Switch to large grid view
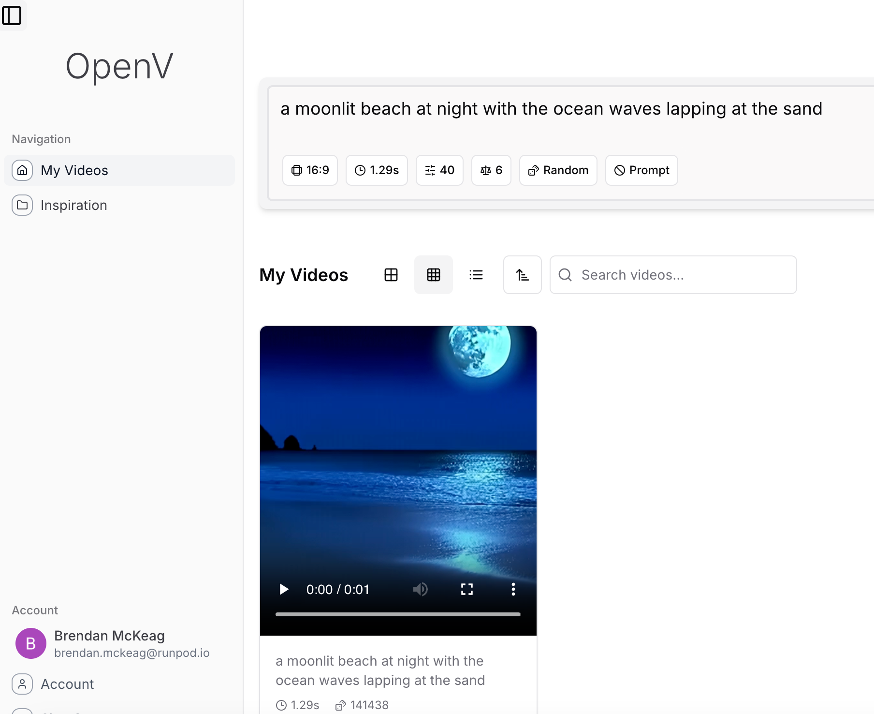Screen dimensions: 874x714 (391, 275)
